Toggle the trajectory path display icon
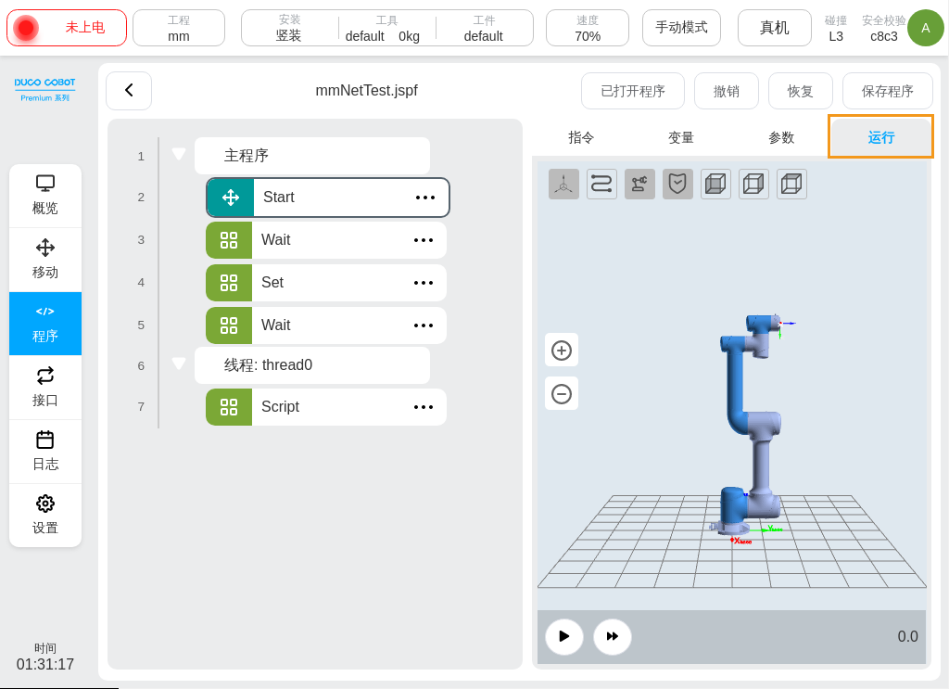This screenshot has height=689, width=949. click(x=601, y=184)
